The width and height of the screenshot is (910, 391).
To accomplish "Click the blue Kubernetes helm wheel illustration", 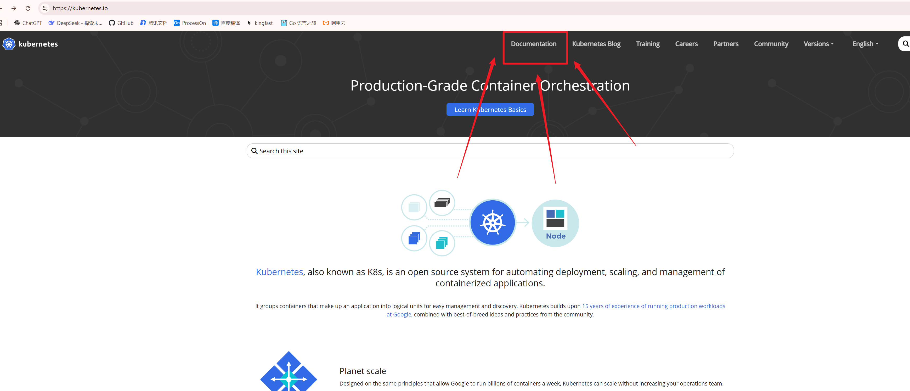I will [493, 223].
